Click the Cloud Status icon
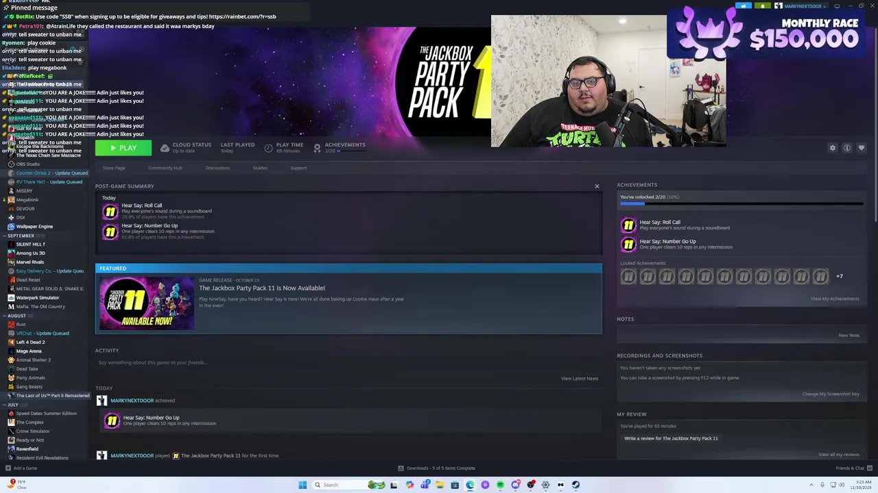 (x=165, y=148)
